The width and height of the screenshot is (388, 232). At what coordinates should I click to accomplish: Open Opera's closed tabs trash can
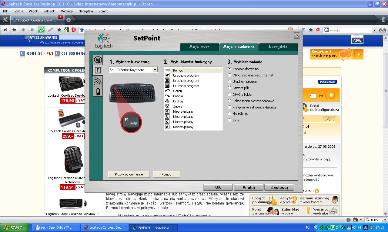(383, 20)
